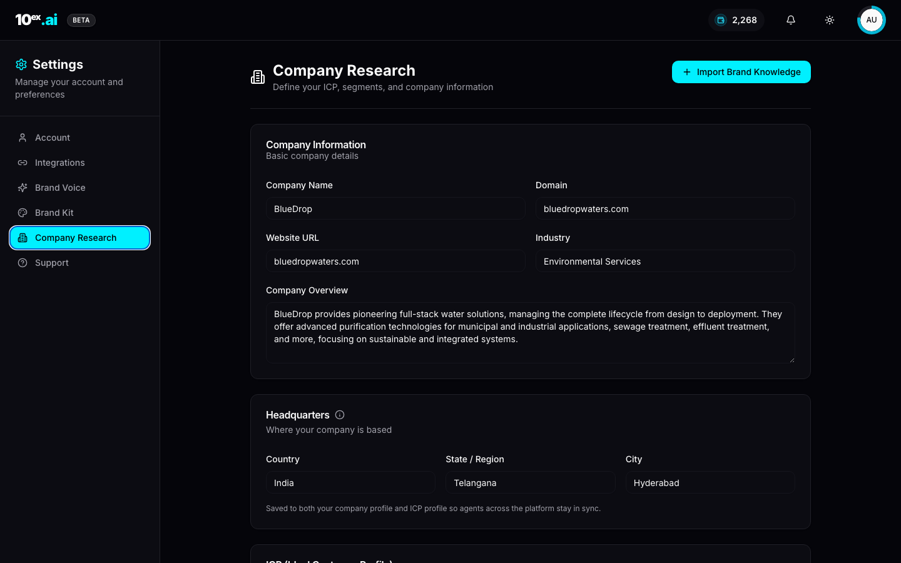Open Brand Kit settings

point(80,213)
